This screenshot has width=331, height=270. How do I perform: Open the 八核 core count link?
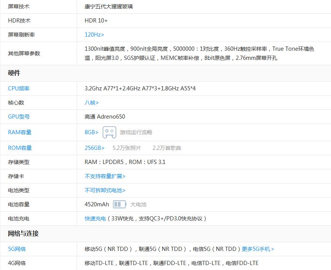point(92,103)
